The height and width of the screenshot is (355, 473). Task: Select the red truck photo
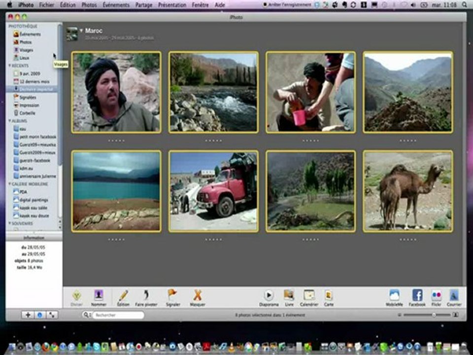(213, 191)
